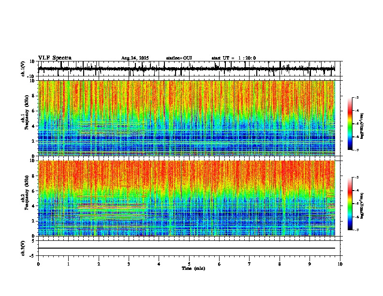Click the 'Time (min)' axis label
The height and width of the screenshot is (296, 383).
(x=193, y=268)
